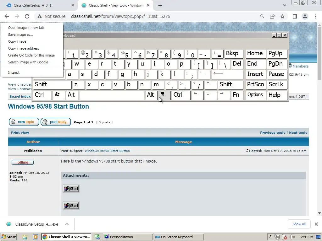Click the right arrow key on keyboard
The width and height of the screenshot is (322, 241).
[x=224, y=95]
